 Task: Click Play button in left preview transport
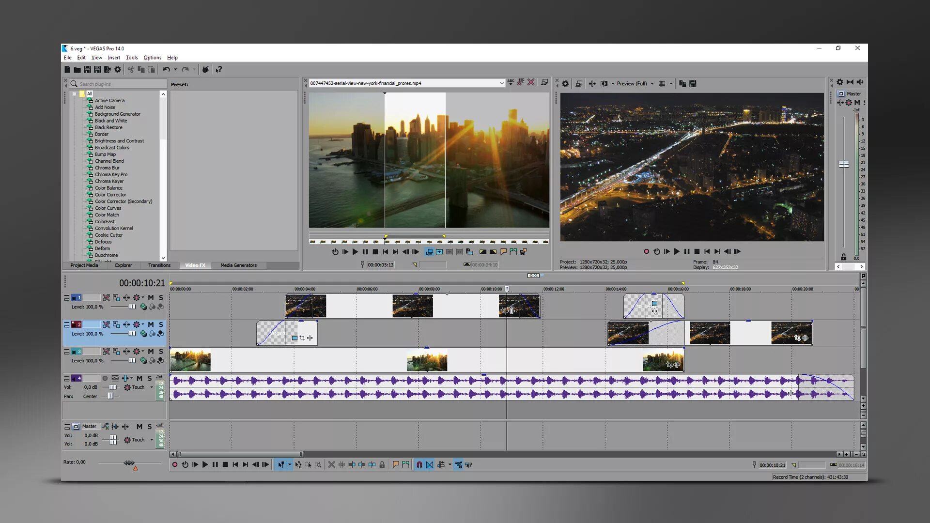point(355,252)
